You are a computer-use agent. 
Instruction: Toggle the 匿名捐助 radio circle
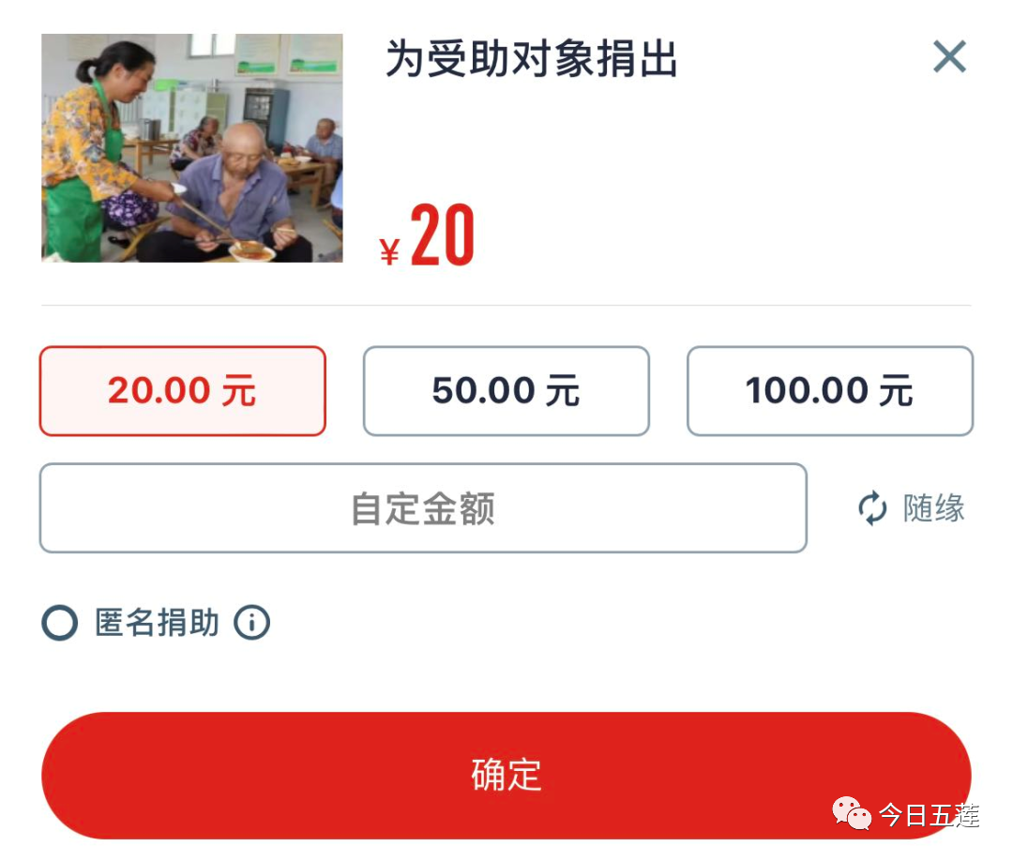point(59,623)
